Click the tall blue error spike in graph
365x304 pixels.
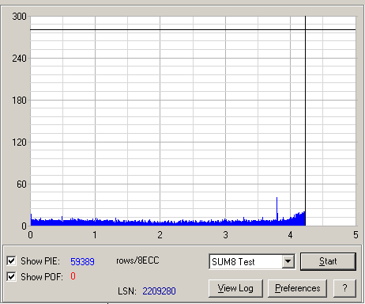point(277,208)
